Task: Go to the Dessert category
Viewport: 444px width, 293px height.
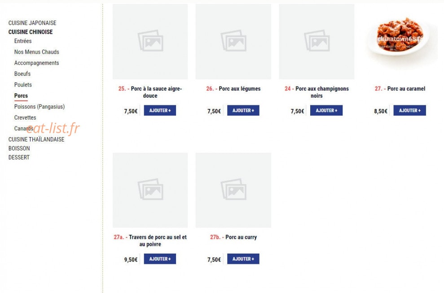Action: click(x=19, y=157)
